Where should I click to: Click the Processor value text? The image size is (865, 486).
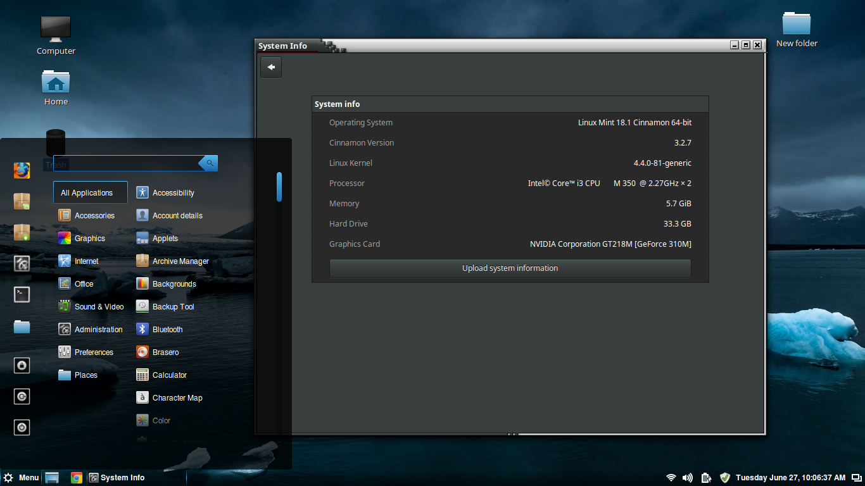click(x=610, y=184)
